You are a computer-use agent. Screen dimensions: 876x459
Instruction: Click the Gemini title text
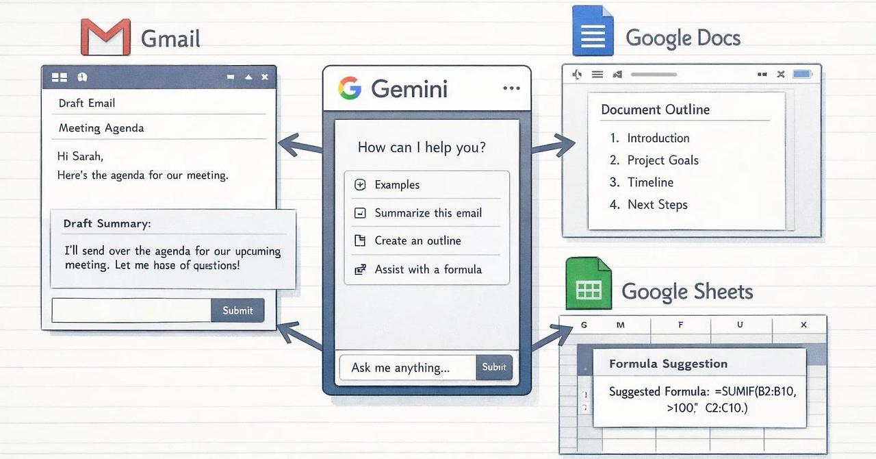(x=409, y=89)
